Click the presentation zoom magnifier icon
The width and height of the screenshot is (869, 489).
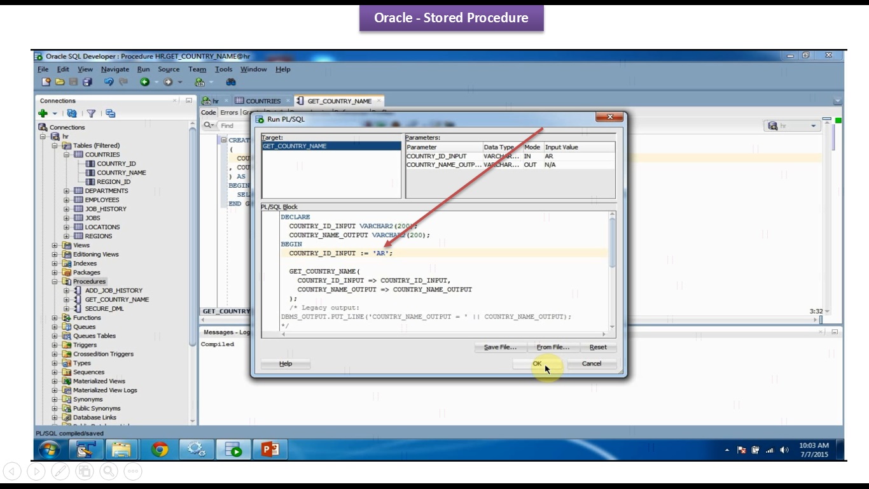point(109,471)
